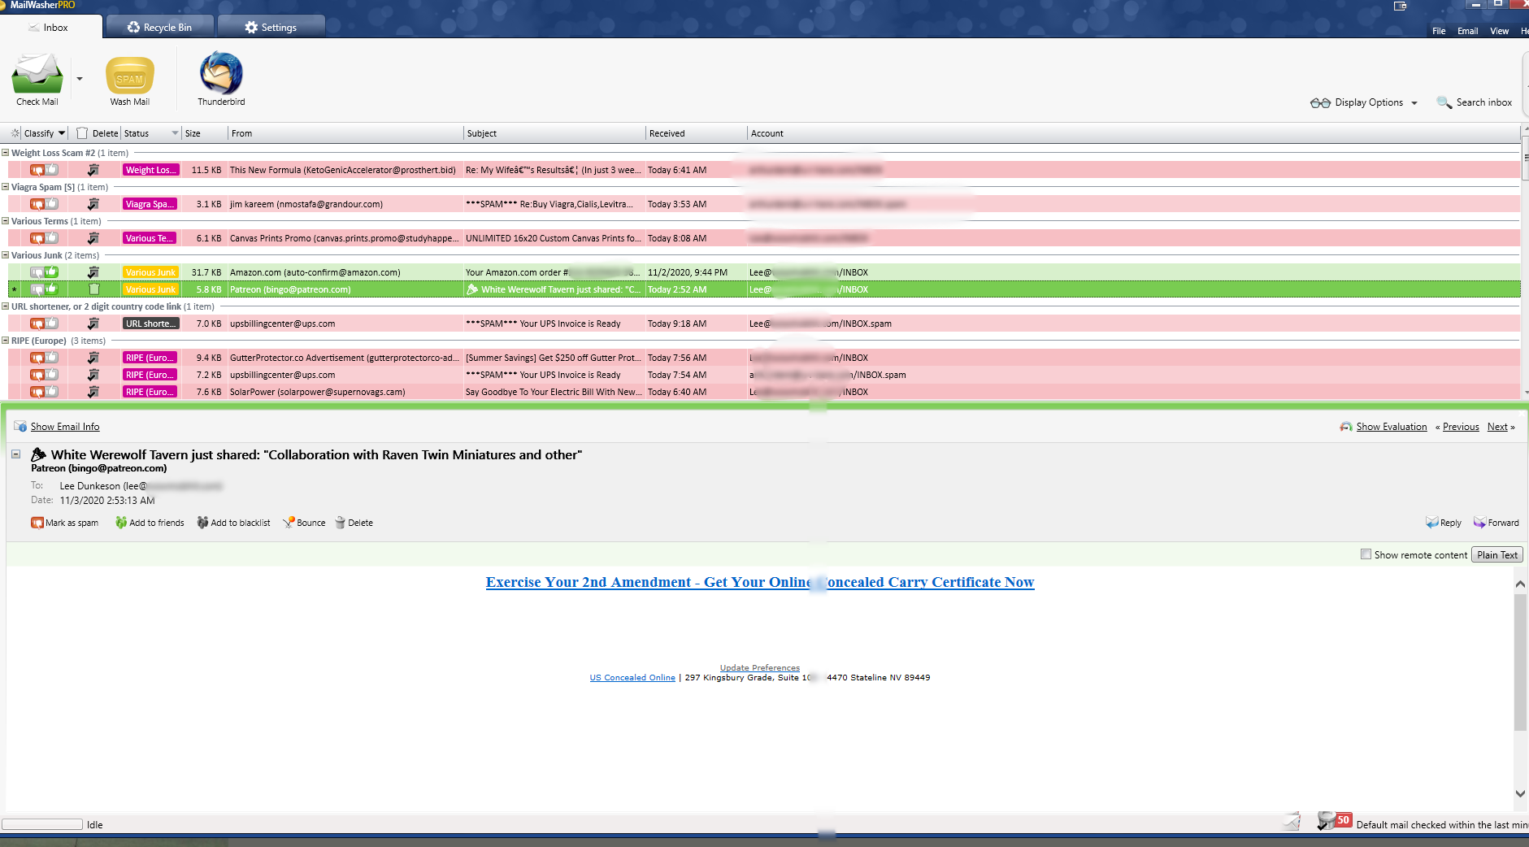
Task: Click the preview pane scroll up arrow
Action: 1520,584
